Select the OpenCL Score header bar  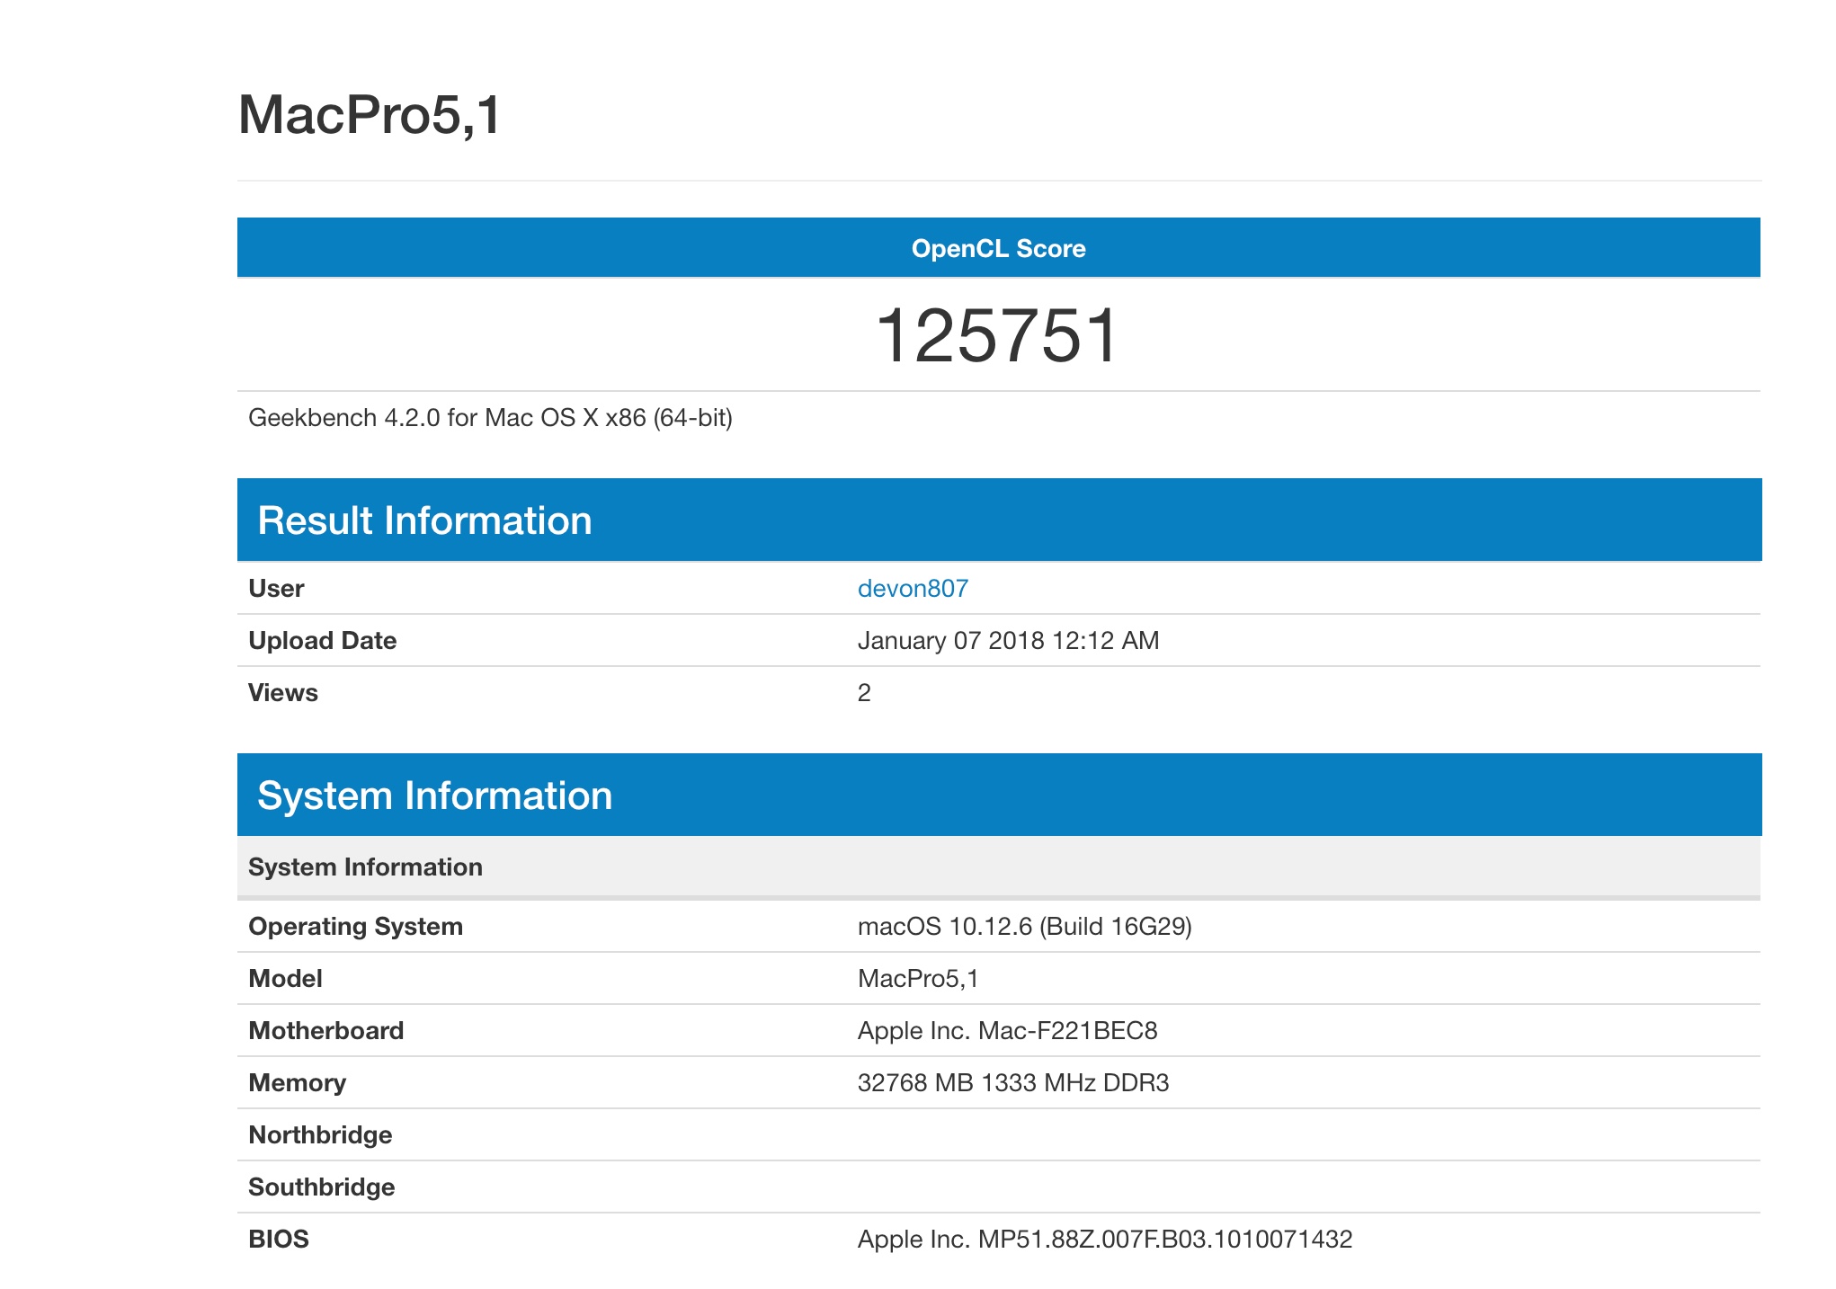(998, 247)
